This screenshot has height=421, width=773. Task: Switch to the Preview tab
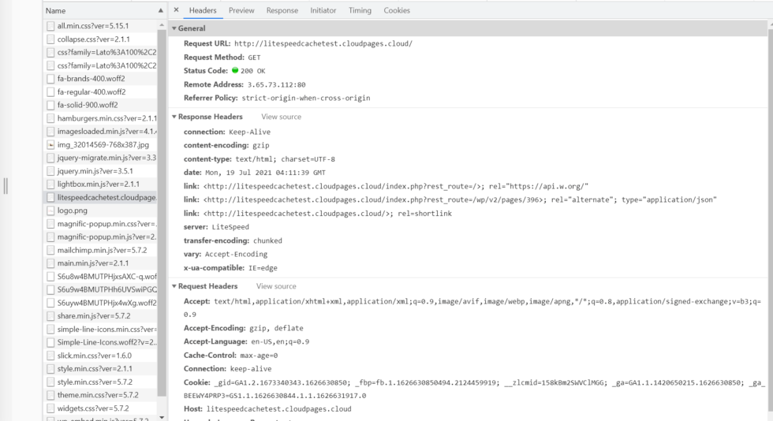click(241, 10)
